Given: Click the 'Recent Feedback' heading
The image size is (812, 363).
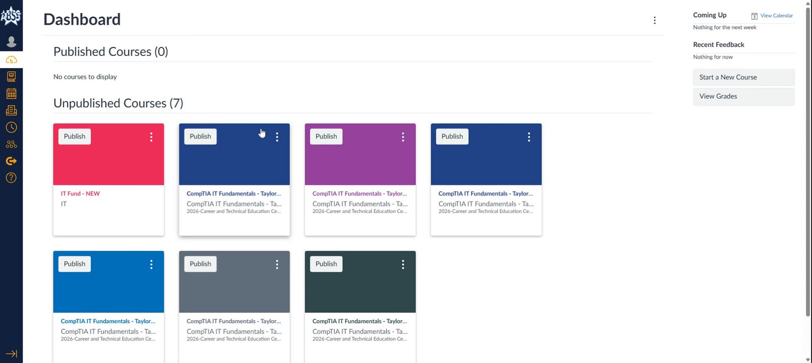Looking at the screenshot, I should coord(718,45).
